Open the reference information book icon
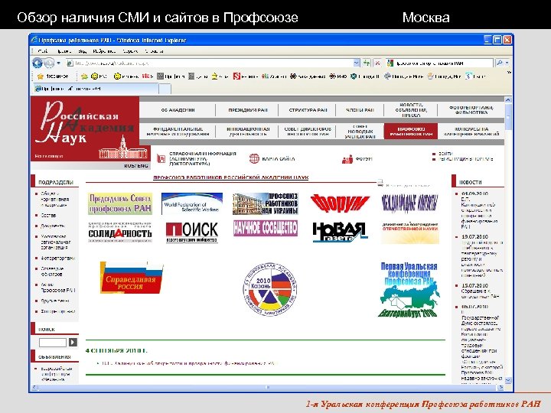 (161, 159)
